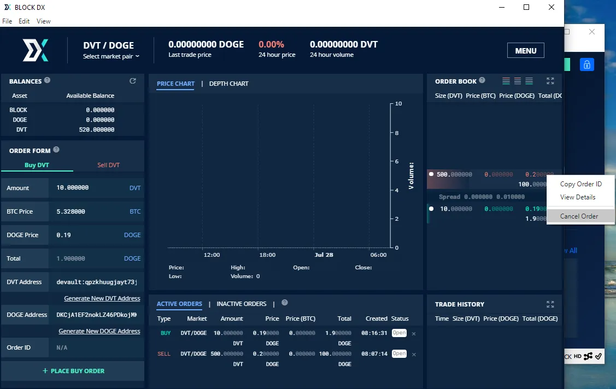Switch to the Active Orders tab

click(179, 304)
